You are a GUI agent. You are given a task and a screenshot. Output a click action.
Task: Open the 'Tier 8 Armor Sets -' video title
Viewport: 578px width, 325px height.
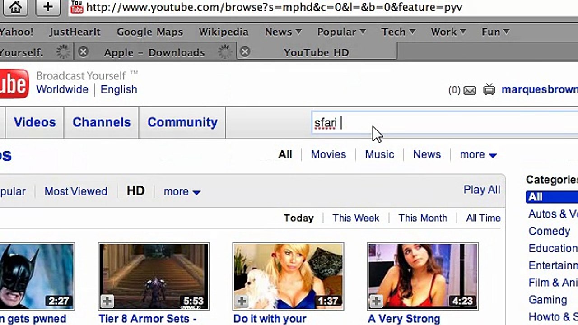point(147,319)
